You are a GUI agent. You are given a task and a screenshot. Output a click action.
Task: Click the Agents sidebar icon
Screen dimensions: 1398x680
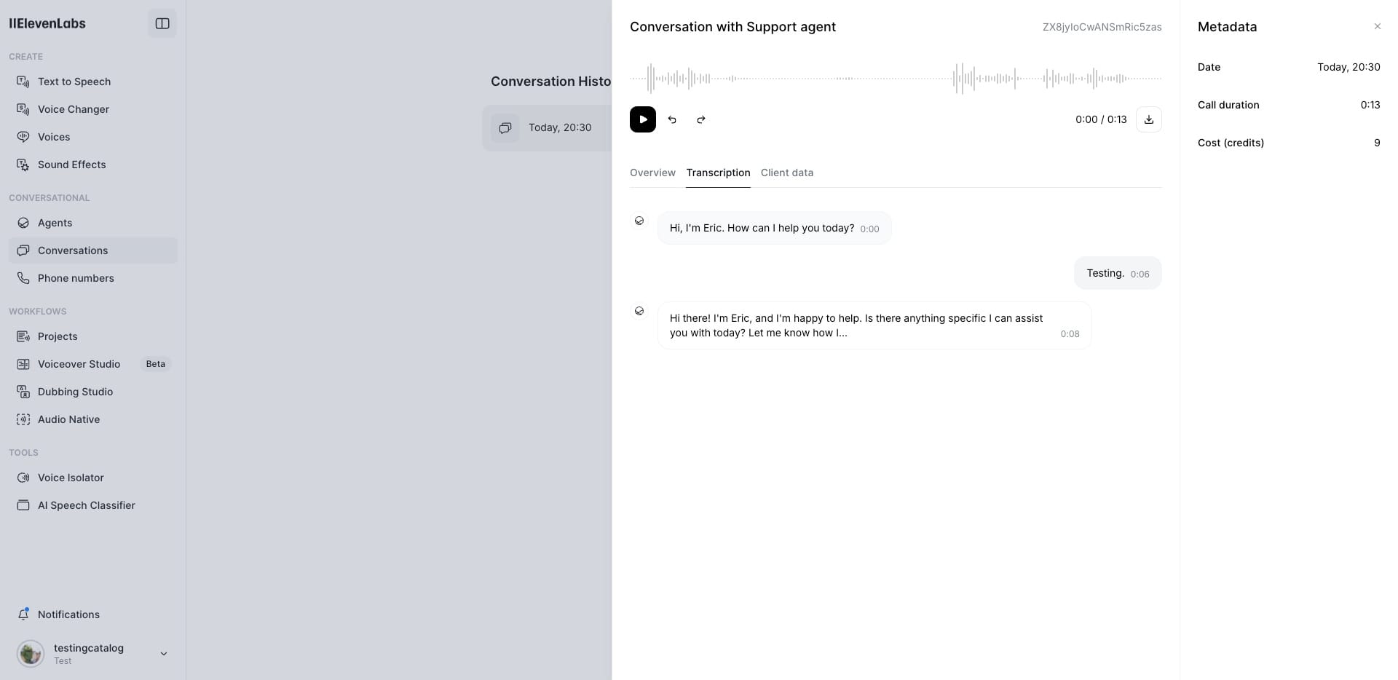pyautogui.click(x=23, y=223)
